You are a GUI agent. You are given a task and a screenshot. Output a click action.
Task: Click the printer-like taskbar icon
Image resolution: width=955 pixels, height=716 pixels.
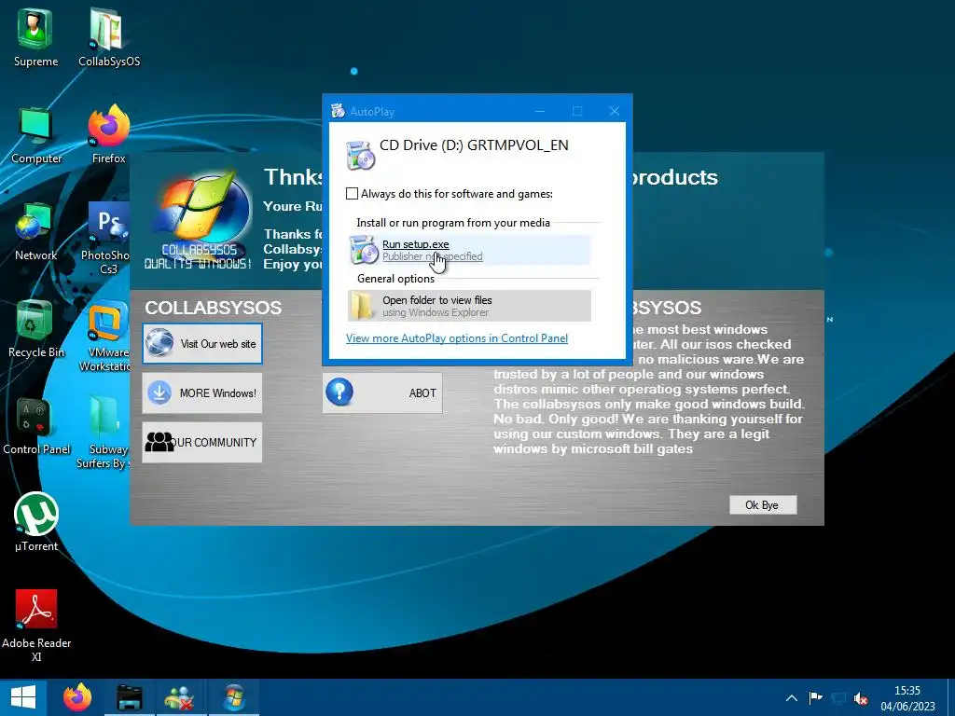129,697
